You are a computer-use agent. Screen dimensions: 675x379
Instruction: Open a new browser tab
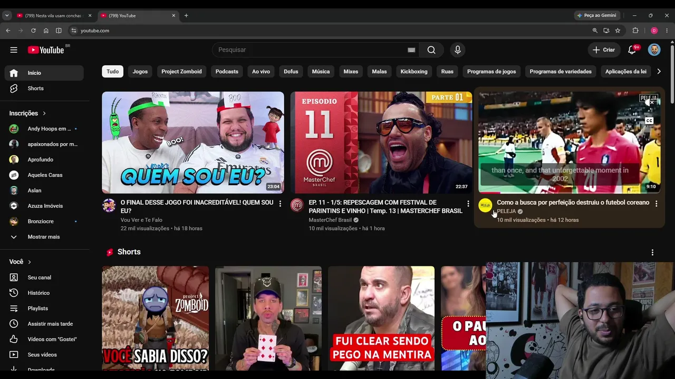(186, 16)
